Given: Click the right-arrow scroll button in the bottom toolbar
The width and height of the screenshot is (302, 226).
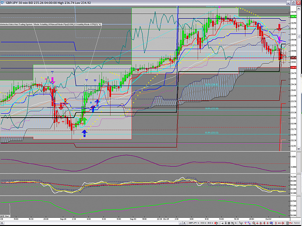Looking at the screenshot, I should click(184, 223).
